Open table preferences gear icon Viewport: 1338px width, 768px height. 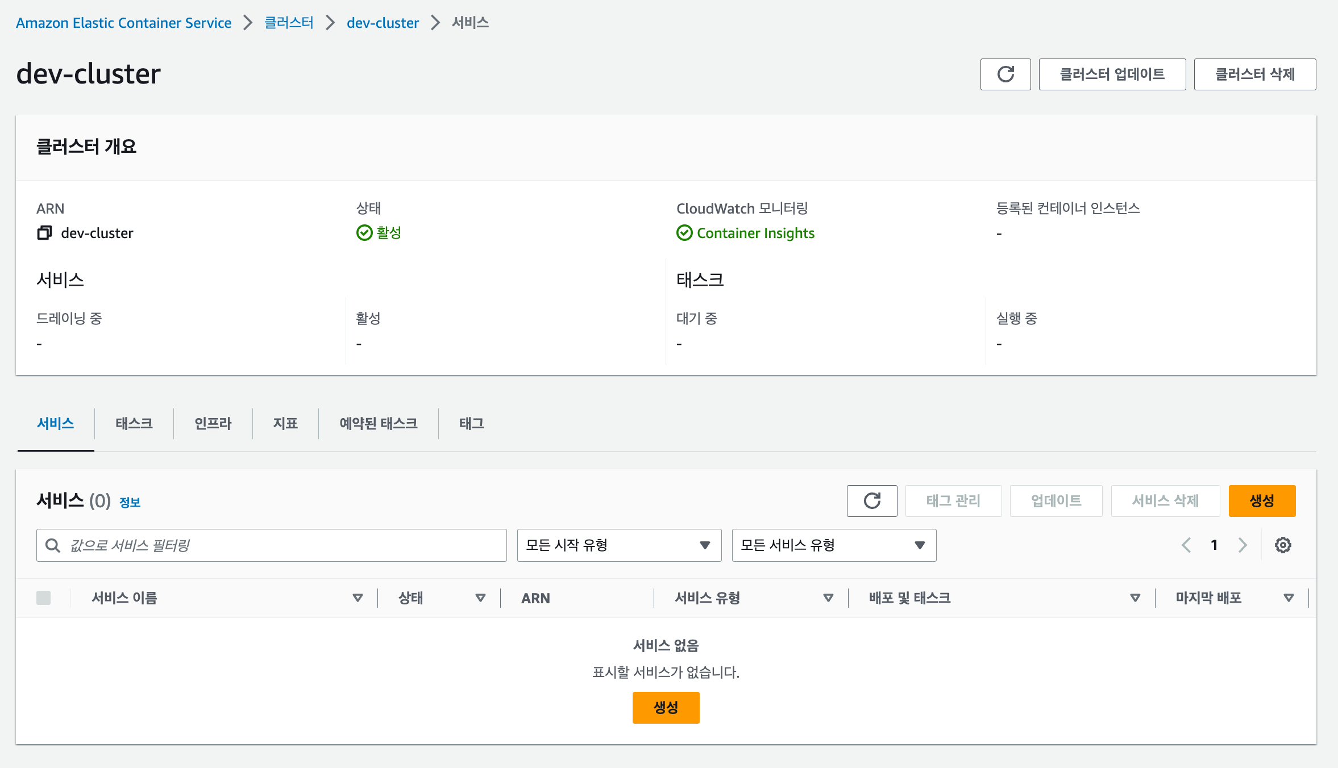point(1283,545)
